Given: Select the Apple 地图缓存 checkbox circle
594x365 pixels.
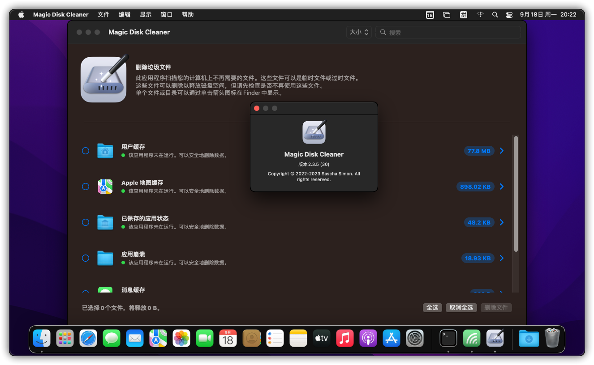Looking at the screenshot, I should point(86,187).
